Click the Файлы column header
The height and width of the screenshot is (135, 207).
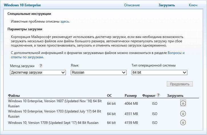click(x=14, y=96)
